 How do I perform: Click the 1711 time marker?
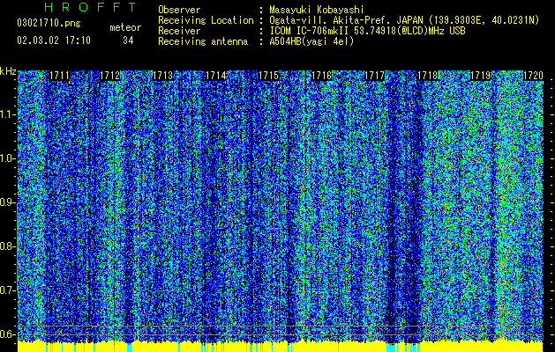click(x=59, y=76)
